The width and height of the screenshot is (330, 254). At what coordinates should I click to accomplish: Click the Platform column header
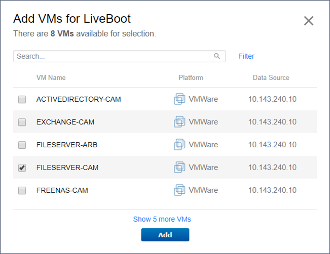191,78
